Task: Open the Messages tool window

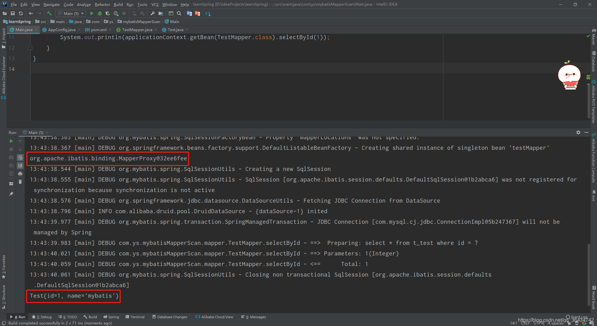Action: coord(254,317)
